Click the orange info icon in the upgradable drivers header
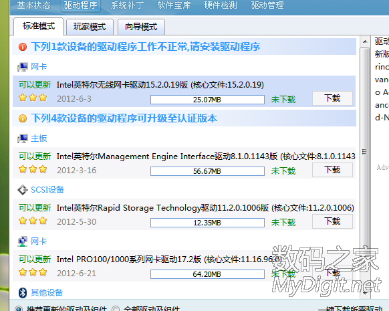This screenshot has height=311, width=389. tap(23, 118)
